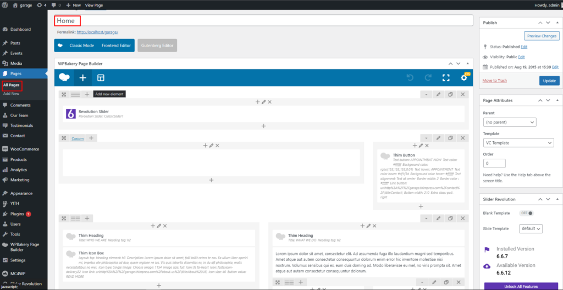Screen dimensions: 563x290
Task: Open the garage site home link
Action: (x=22, y=5)
